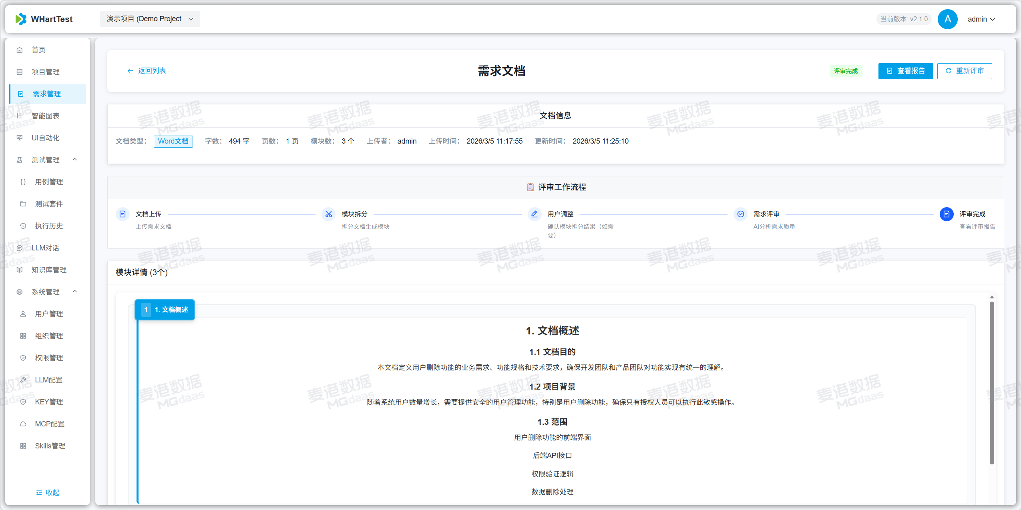This screenshot has width=1021, height=510.
Task: Go back via 返回列表 link
Action: [147, 71]
